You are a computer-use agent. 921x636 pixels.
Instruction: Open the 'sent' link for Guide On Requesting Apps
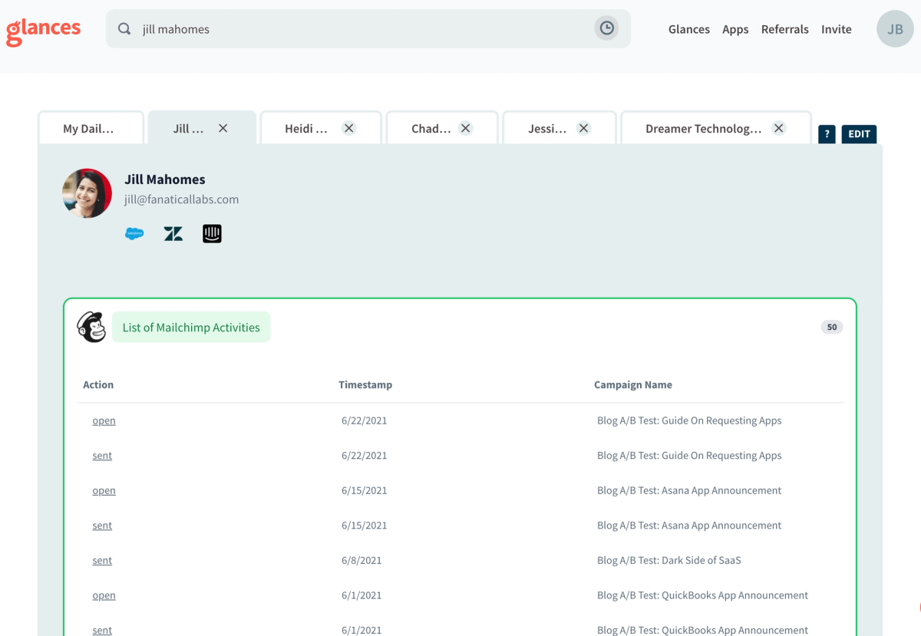pos(102,455)
